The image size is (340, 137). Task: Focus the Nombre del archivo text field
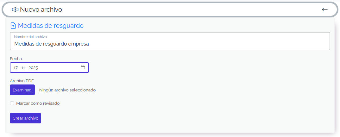170,44
